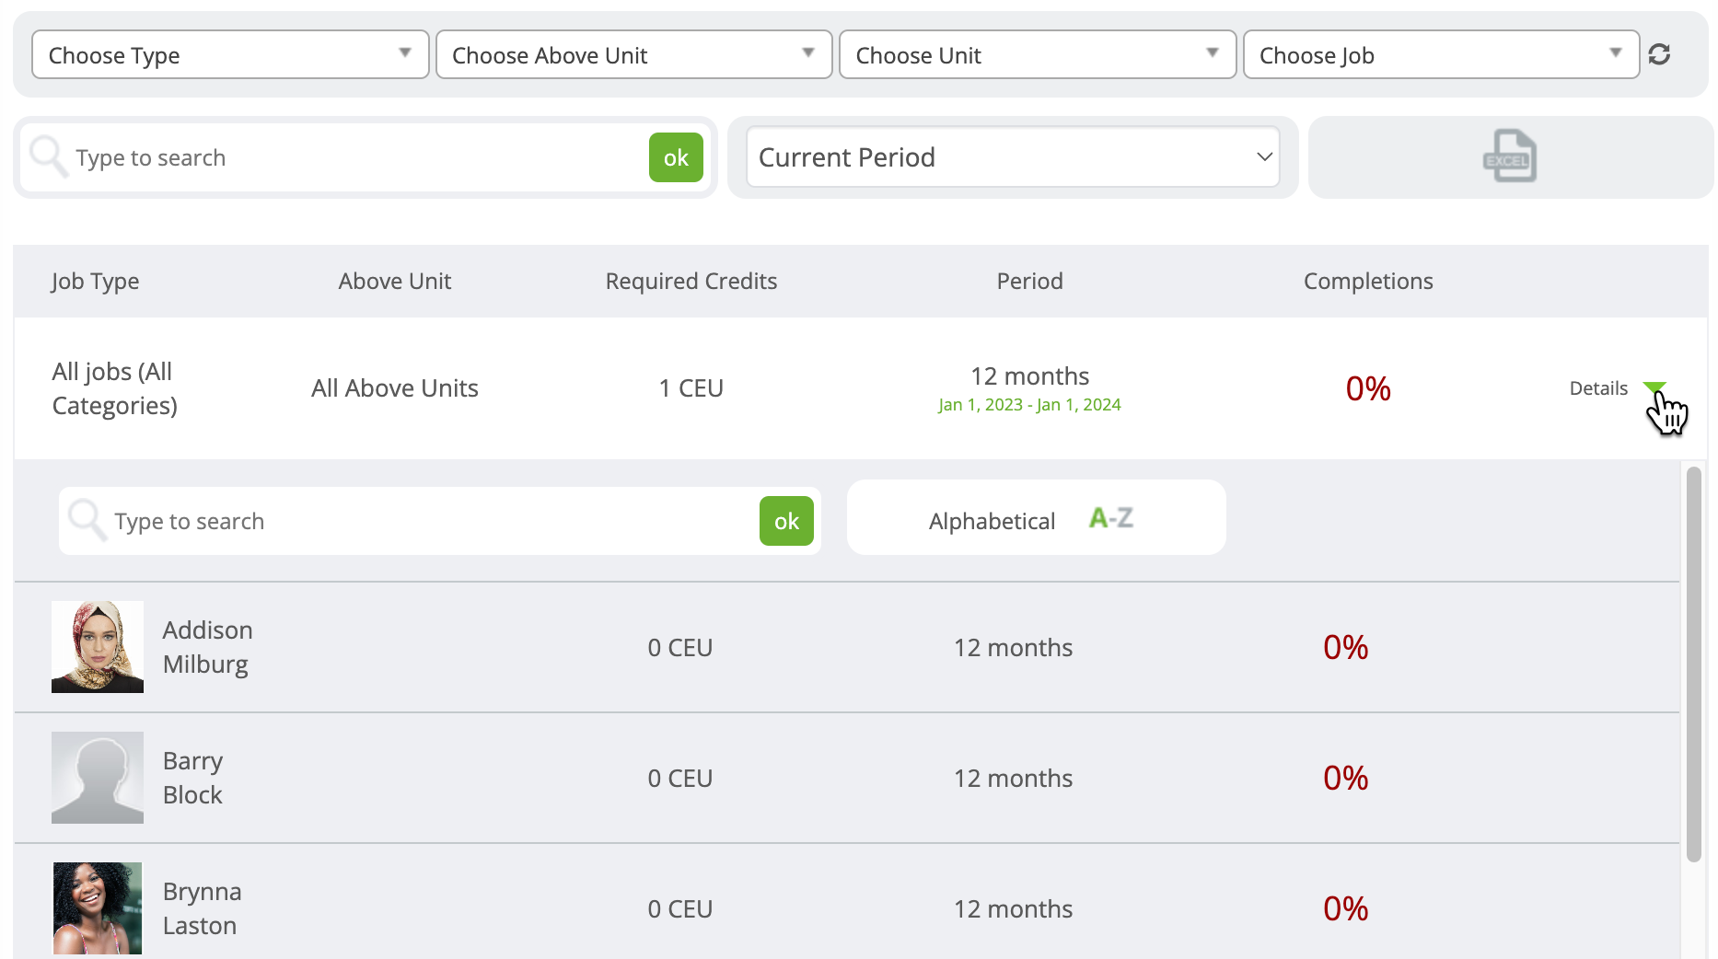Select the A-Z alphabetical sort icon

tap(1109, 517)
